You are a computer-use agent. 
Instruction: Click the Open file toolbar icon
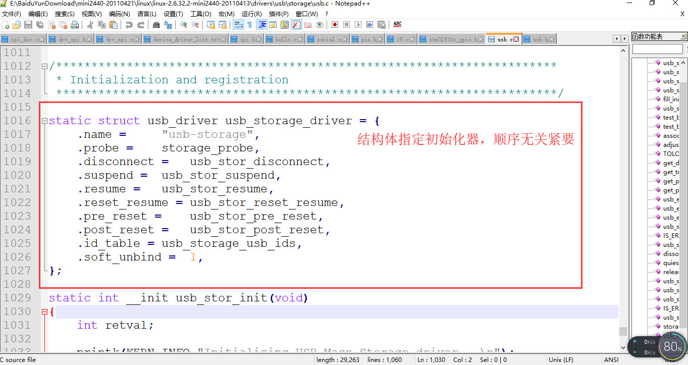(x=16, y=24)
